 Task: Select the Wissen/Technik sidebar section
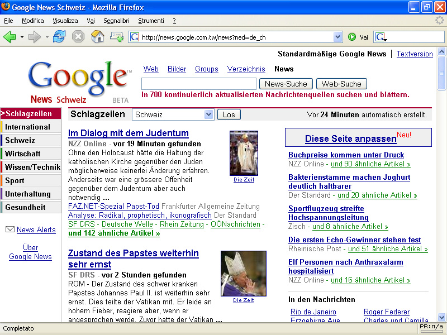[x=31, y=167]
